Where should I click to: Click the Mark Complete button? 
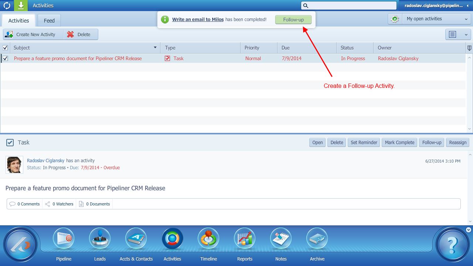(x=400, y=143)
